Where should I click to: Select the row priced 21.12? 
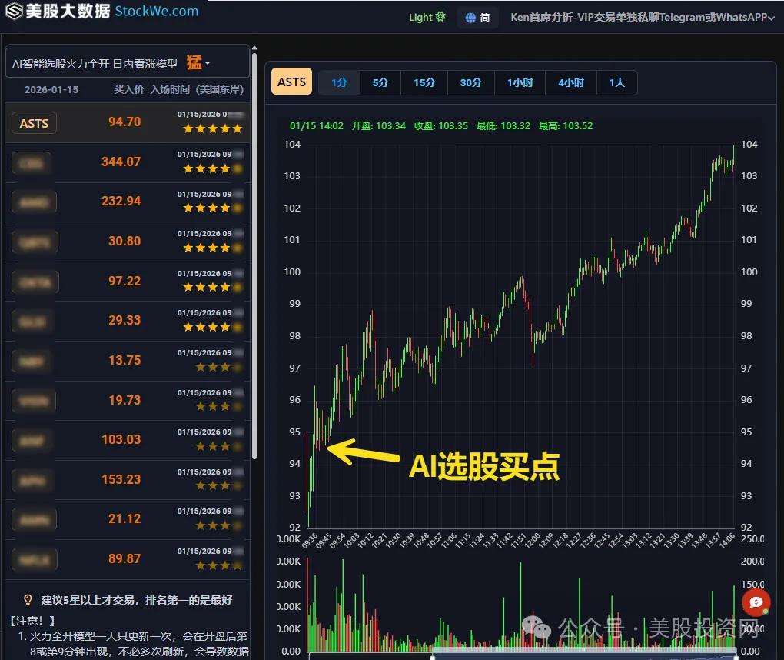pos(127,519)
